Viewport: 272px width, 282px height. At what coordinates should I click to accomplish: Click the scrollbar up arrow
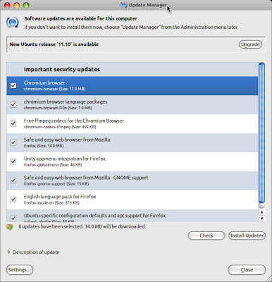point(261,212)
